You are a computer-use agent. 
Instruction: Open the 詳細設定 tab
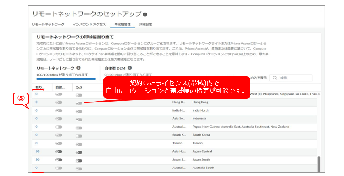click(145, 24)
